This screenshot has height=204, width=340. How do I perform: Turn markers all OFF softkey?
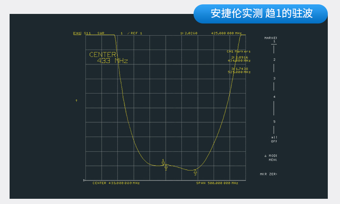click(274, 139)
